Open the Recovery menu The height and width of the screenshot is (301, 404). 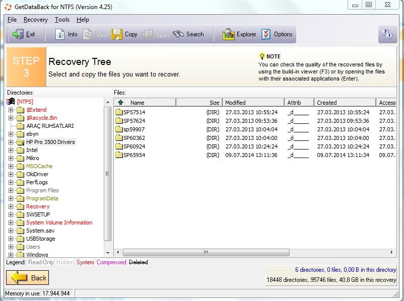click(x=35, y=20)
